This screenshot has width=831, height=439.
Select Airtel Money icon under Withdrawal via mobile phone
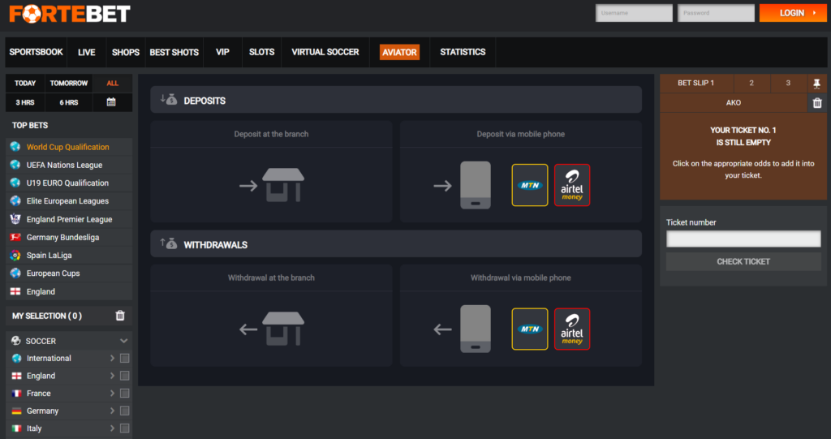(572, 329)
